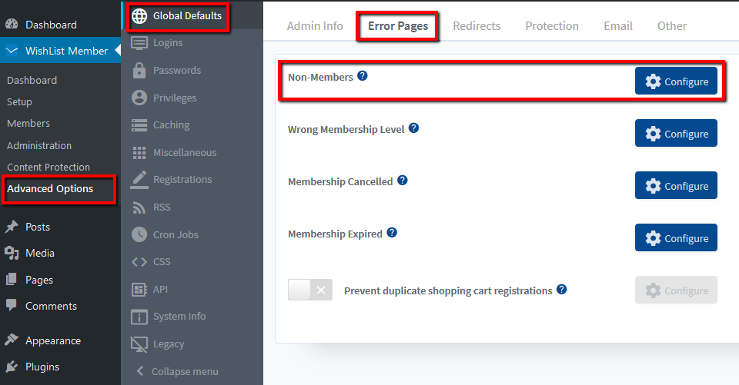This screenshot has height=385, width=739.
Task: Open the Setup submenu link
Action: (x=20, y=102)
